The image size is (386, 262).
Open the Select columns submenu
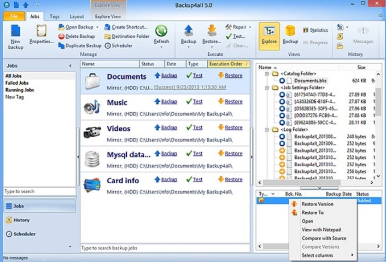pos(323,256)
